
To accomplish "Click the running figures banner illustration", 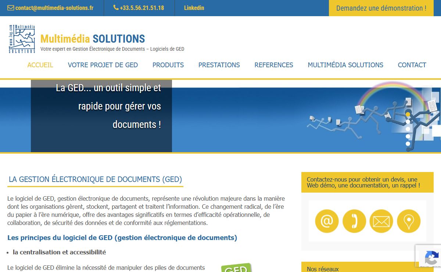I will point(373,116).
